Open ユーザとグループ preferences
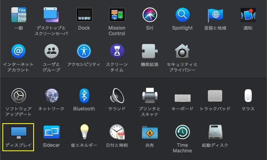The width and height of the screenshot is (267, 160). click(x=51, y=51)
